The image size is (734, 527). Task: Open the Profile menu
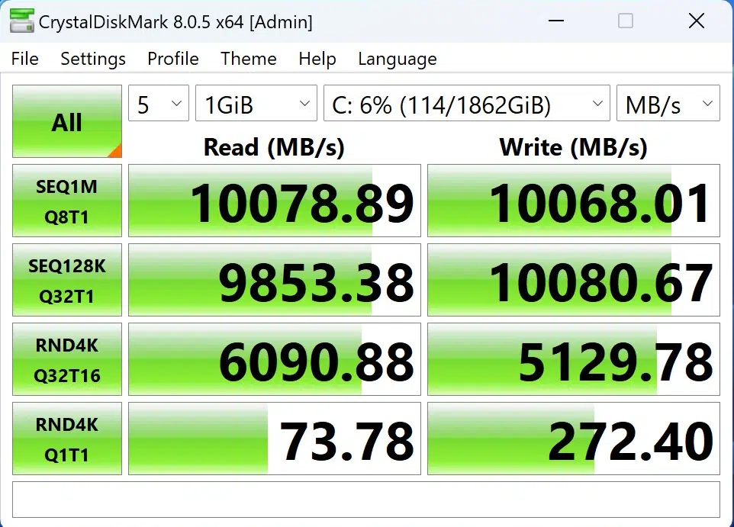173,59
